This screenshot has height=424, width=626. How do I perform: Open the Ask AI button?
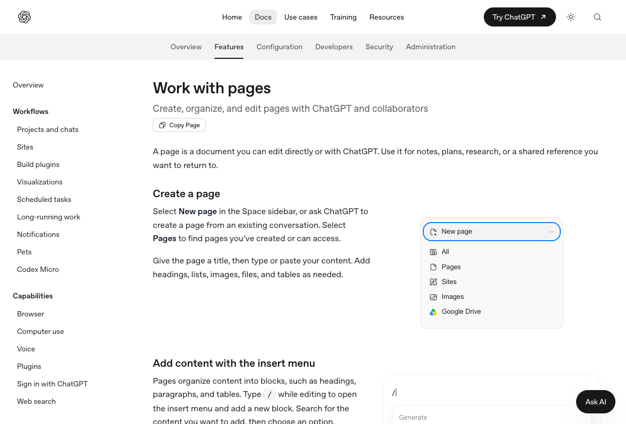click(596, 402)
